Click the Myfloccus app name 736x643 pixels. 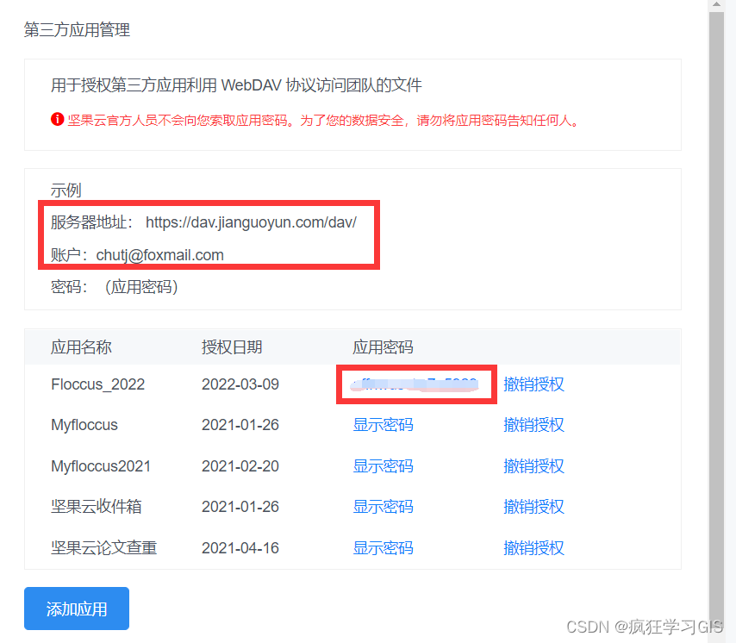point(84,425)
